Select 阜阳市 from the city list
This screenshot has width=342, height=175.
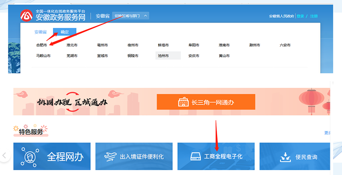[194, 45]
